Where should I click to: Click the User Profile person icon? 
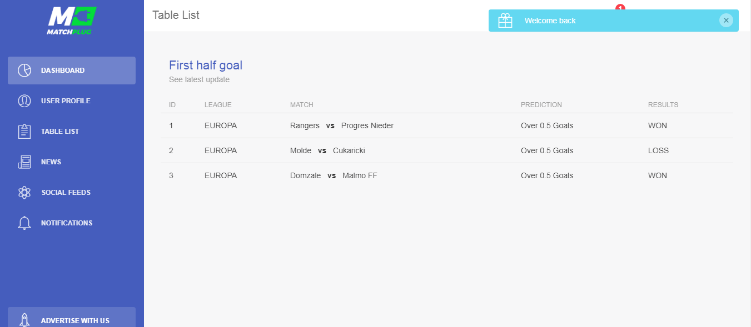(24, 101)
